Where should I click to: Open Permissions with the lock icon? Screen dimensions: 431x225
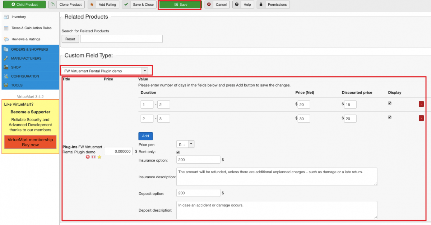(x=273, y=5)
